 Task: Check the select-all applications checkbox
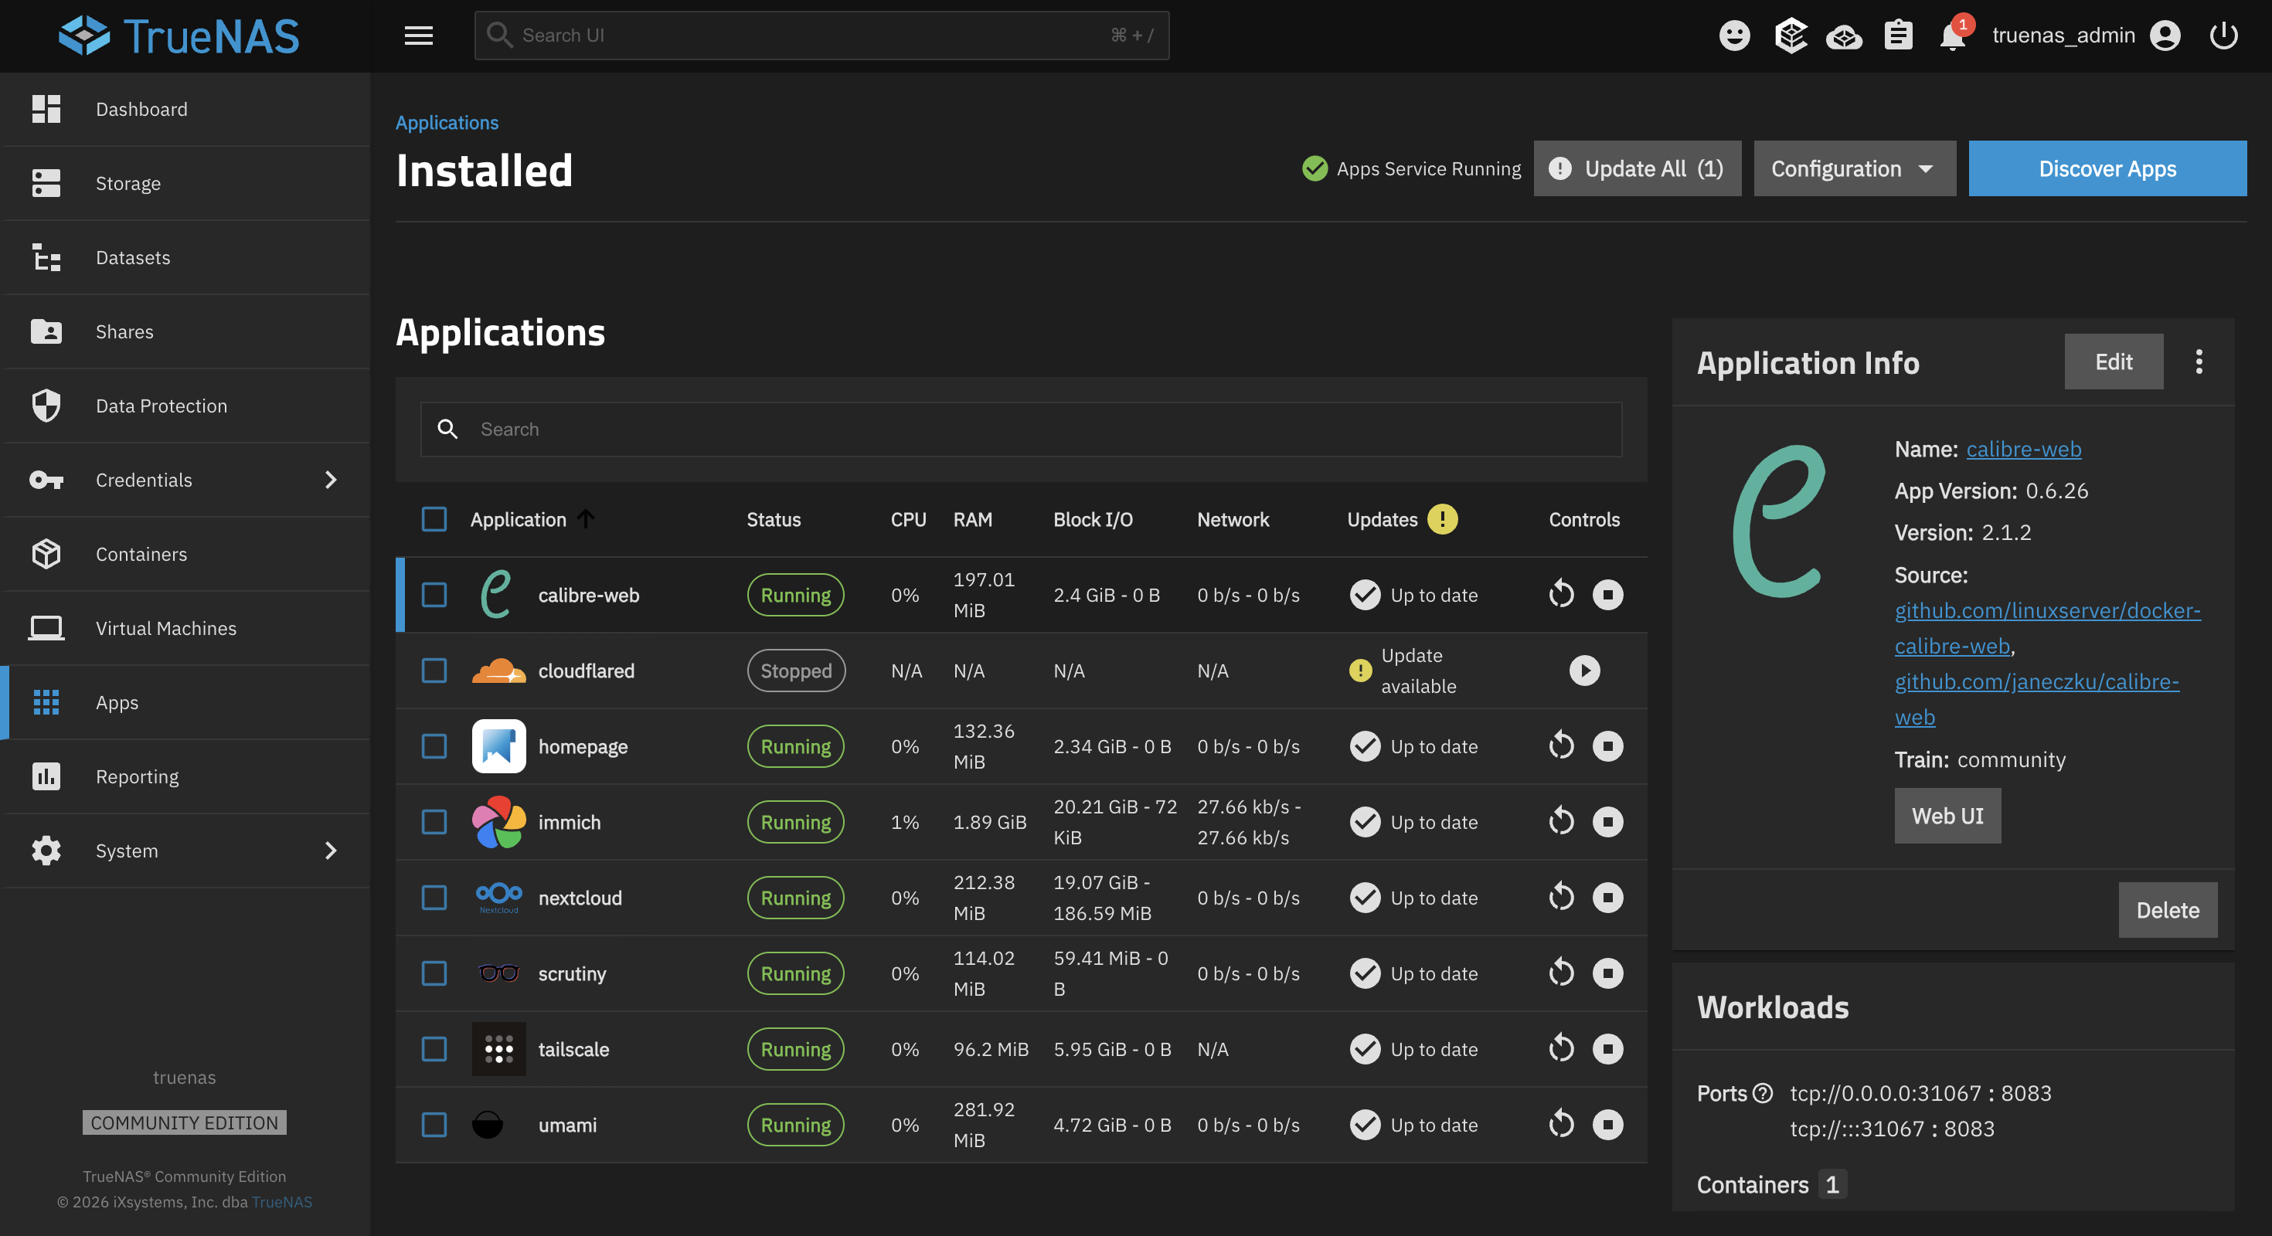tap(434, 519)
